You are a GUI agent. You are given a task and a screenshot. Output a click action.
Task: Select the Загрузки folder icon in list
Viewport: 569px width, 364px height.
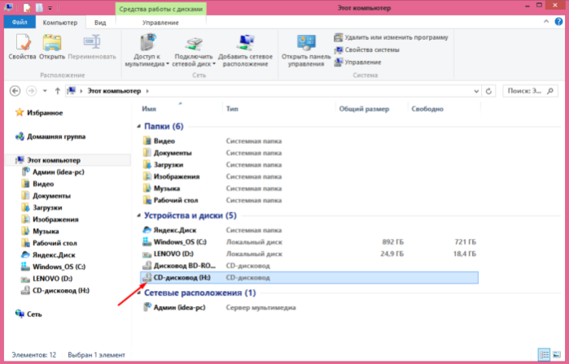pos(147,165)
